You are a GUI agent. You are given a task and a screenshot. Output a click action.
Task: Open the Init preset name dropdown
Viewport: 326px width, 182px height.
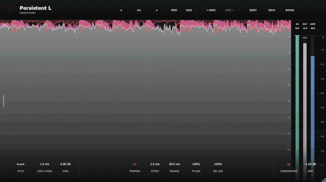tap(139, 10)
